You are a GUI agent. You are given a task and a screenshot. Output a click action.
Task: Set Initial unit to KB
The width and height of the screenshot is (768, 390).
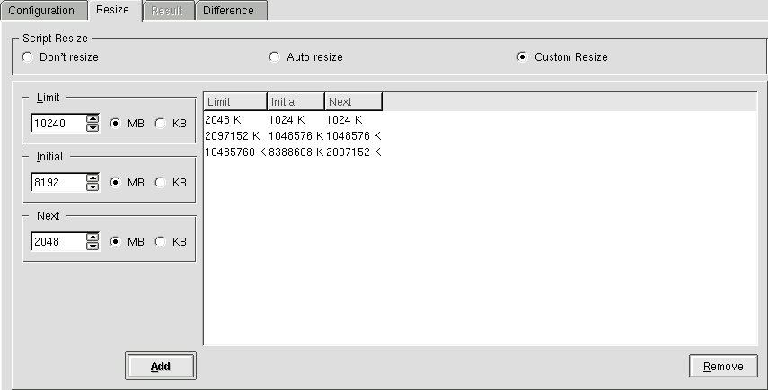[x=160, y=183]
